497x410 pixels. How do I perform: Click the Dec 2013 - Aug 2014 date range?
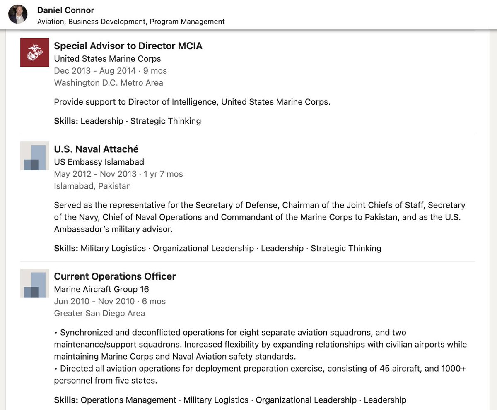click(x=95, y=71)
